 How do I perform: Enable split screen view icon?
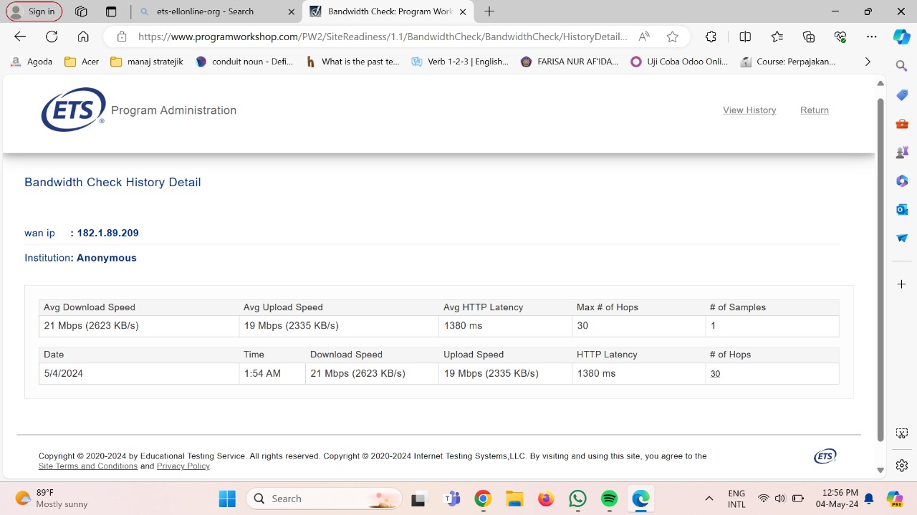click(x=745, y=37)
